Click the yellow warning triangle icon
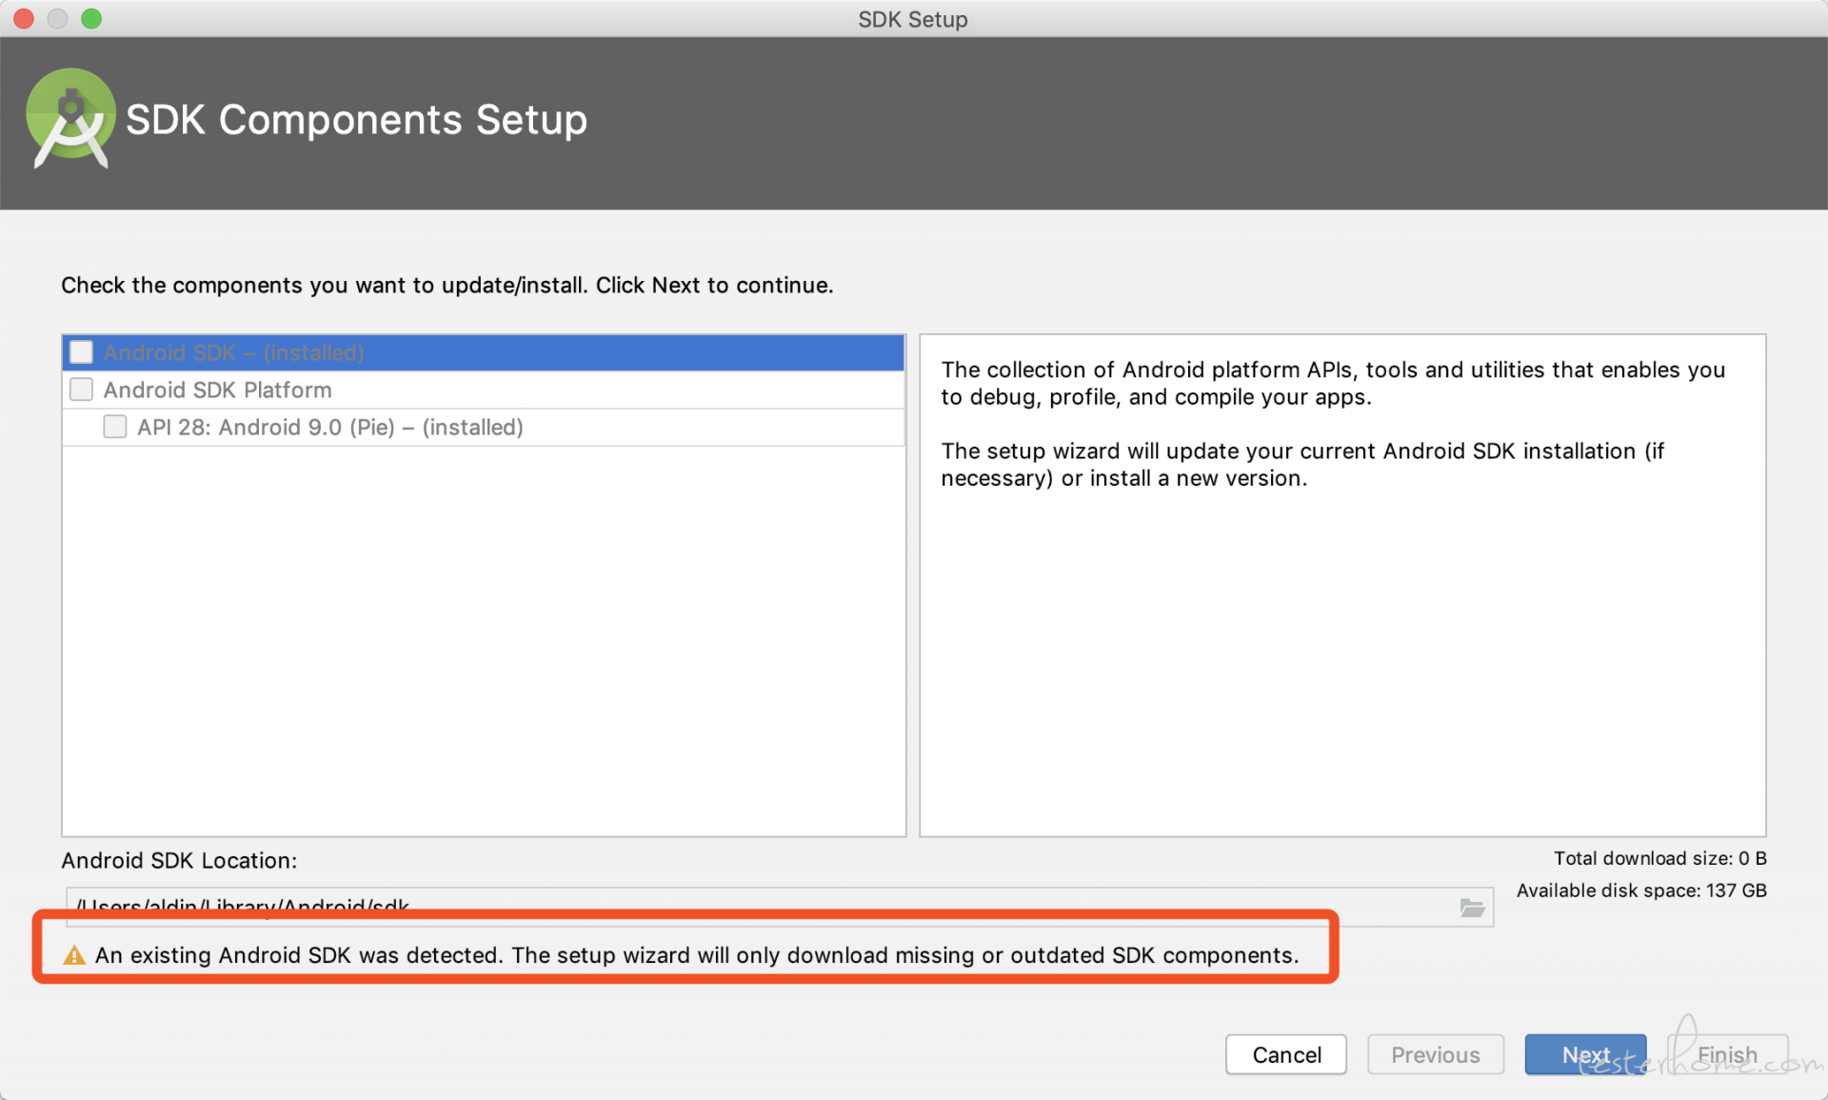 [x=73, y=955]
